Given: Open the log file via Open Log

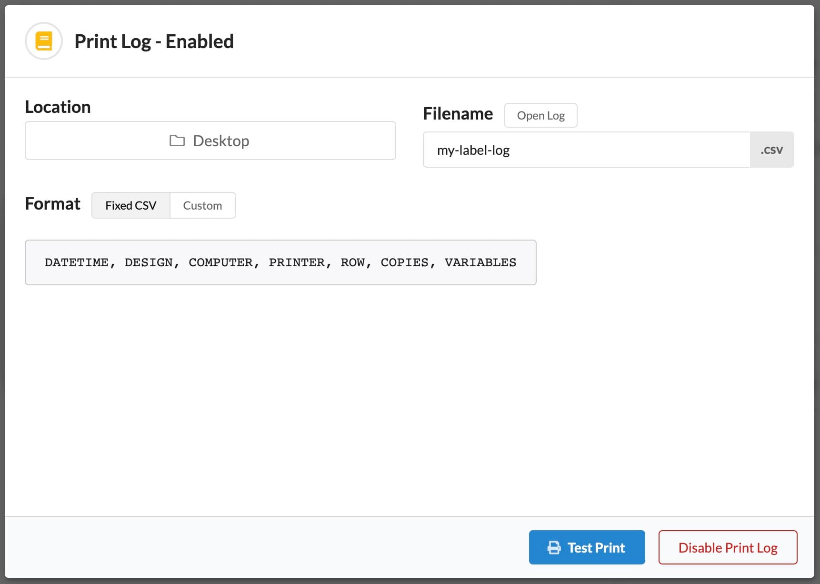Looking at the screenshot, I should (x=540, y=115).
